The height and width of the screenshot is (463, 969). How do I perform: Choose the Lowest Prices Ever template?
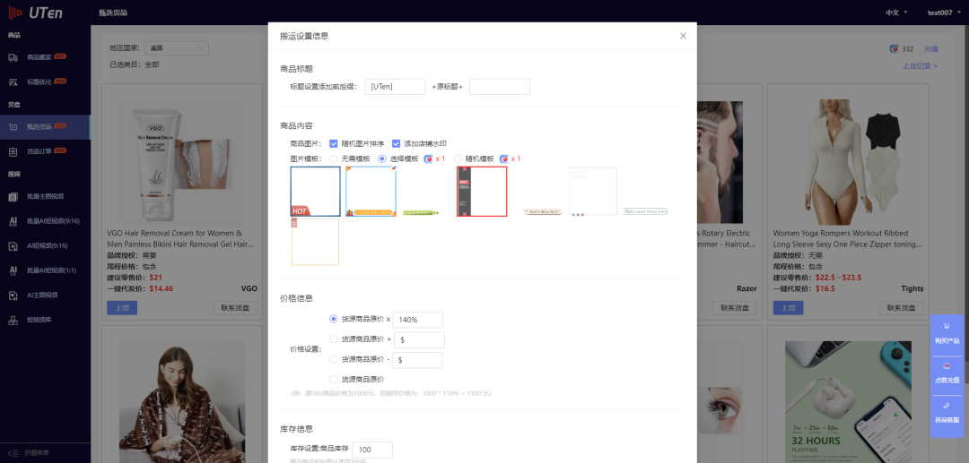[645, 211]
